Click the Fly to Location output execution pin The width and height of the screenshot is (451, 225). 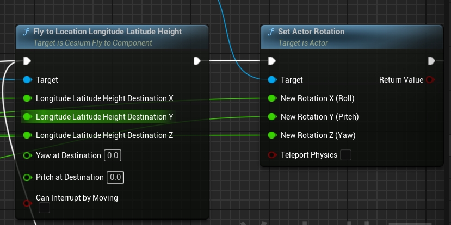(197, 61)
